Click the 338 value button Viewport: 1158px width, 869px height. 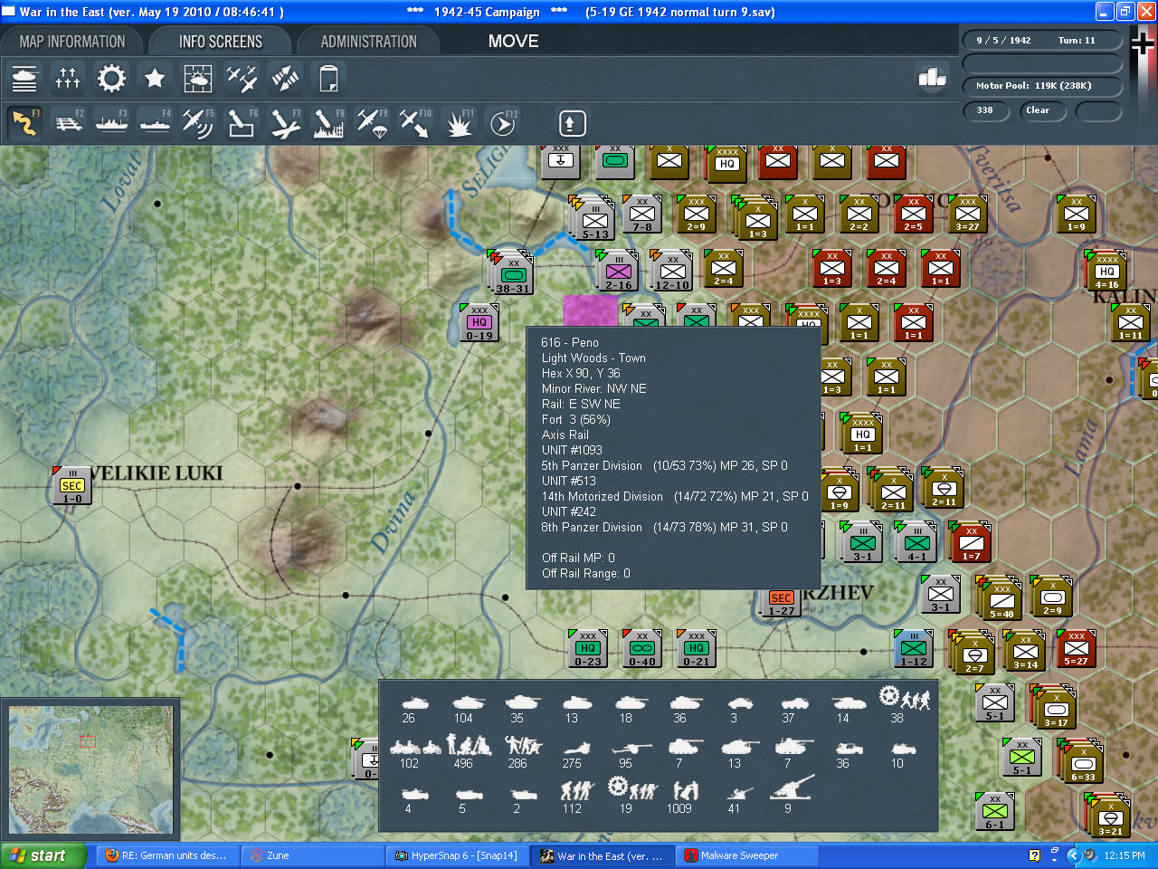(985, 110)
